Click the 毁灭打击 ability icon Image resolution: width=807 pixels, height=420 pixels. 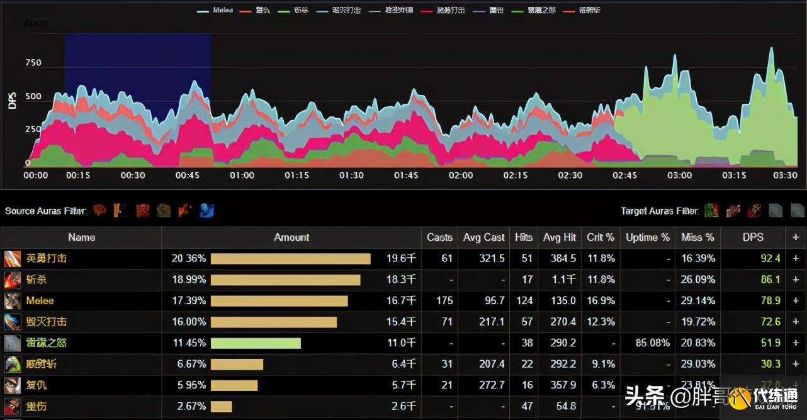(x=13, y=322)
